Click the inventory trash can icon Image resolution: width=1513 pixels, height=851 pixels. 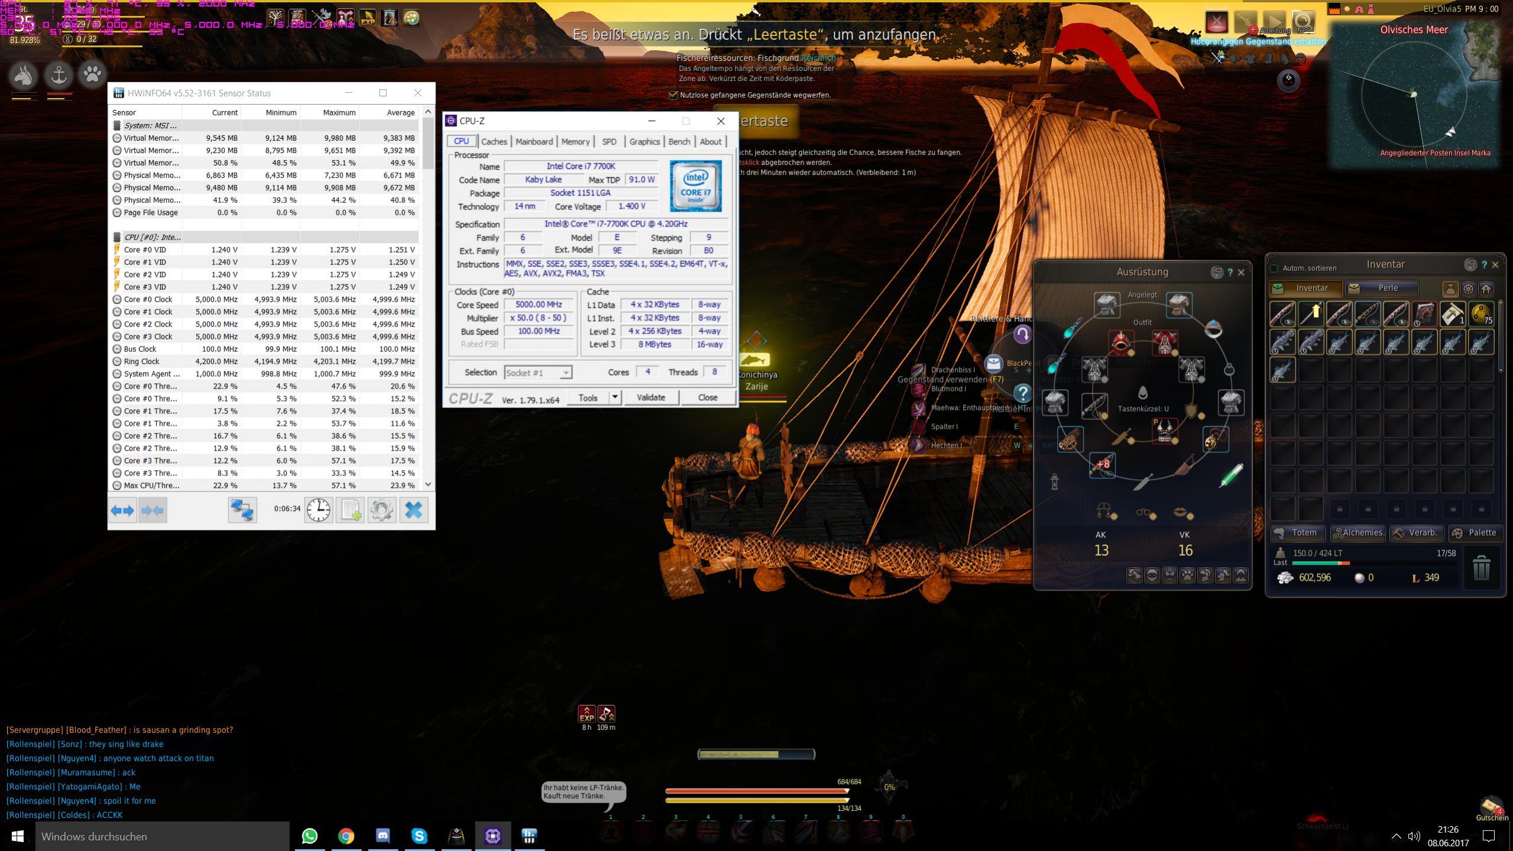(x=1481, y=568)
